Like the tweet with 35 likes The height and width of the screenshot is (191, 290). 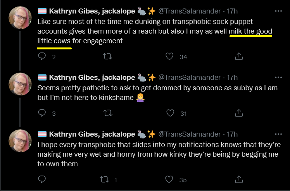pos(169,179)
